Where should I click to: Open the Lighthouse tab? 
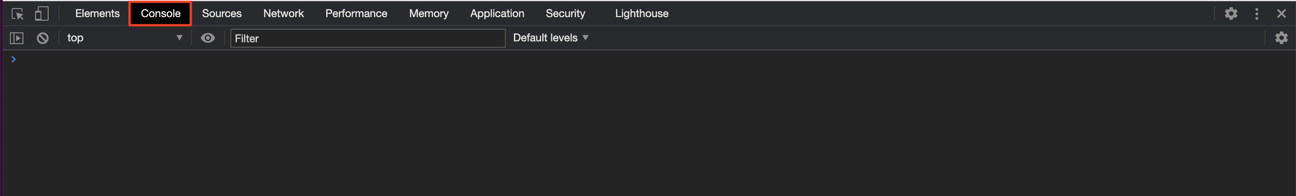[x=641, y=13]
